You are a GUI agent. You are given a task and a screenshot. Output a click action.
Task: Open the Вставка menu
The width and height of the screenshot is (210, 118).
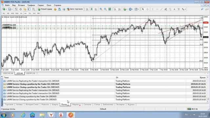(21, 5)
